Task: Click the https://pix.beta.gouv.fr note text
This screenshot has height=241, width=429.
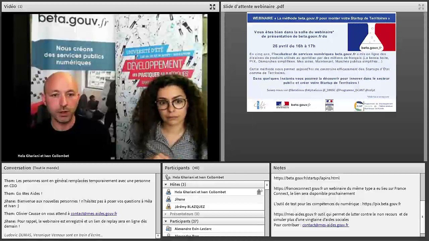Action: pos(381,204)
